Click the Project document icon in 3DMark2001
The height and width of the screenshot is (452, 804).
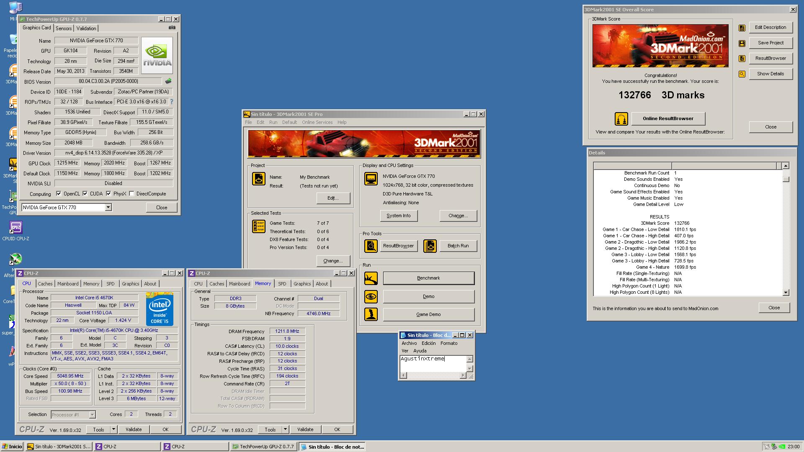click(x=259, y=179)
